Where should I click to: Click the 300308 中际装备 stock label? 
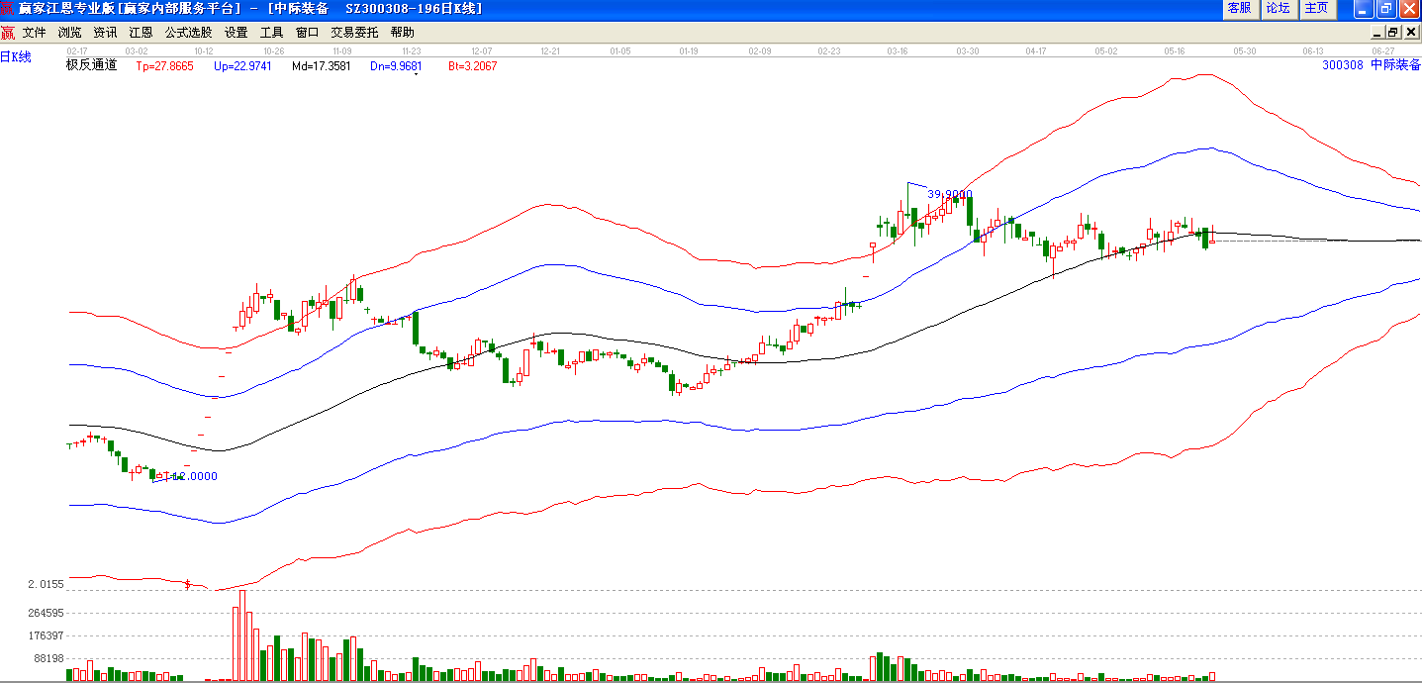pos(1372,65)
